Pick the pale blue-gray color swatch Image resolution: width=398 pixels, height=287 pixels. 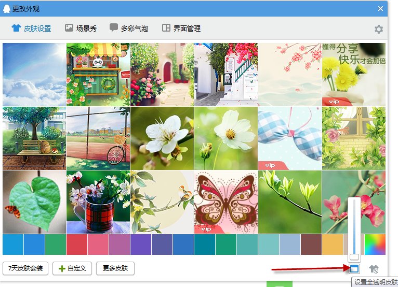click(290, 245)
